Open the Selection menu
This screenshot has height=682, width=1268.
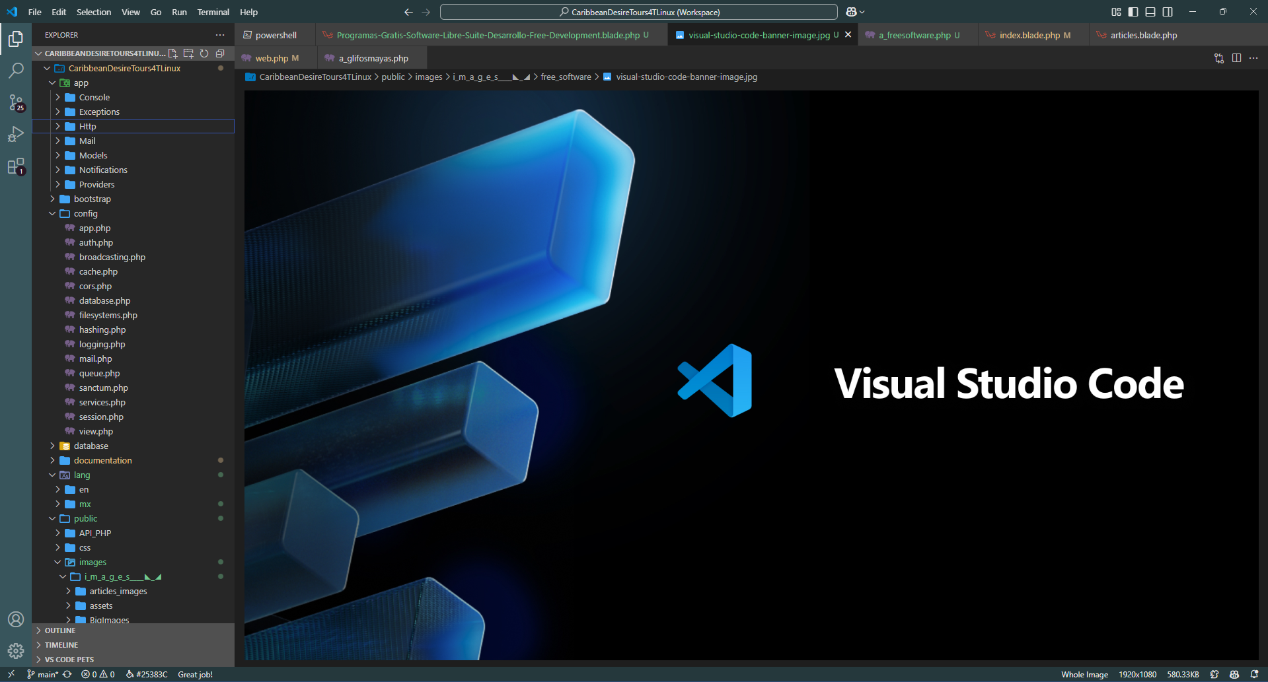coord(94,12)
